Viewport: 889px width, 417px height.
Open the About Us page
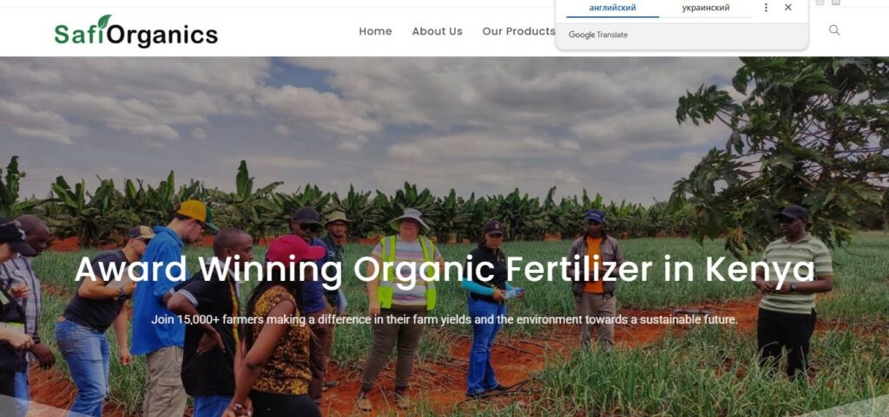pyautogui.click(x=438, y=31)
